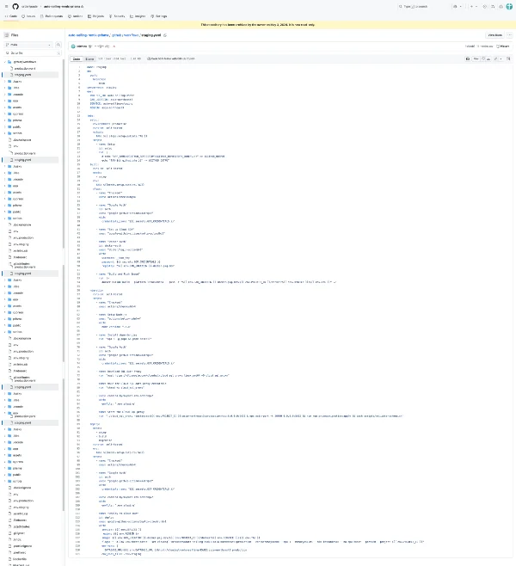Switch to the Blame view toggle

coord(89,58)
